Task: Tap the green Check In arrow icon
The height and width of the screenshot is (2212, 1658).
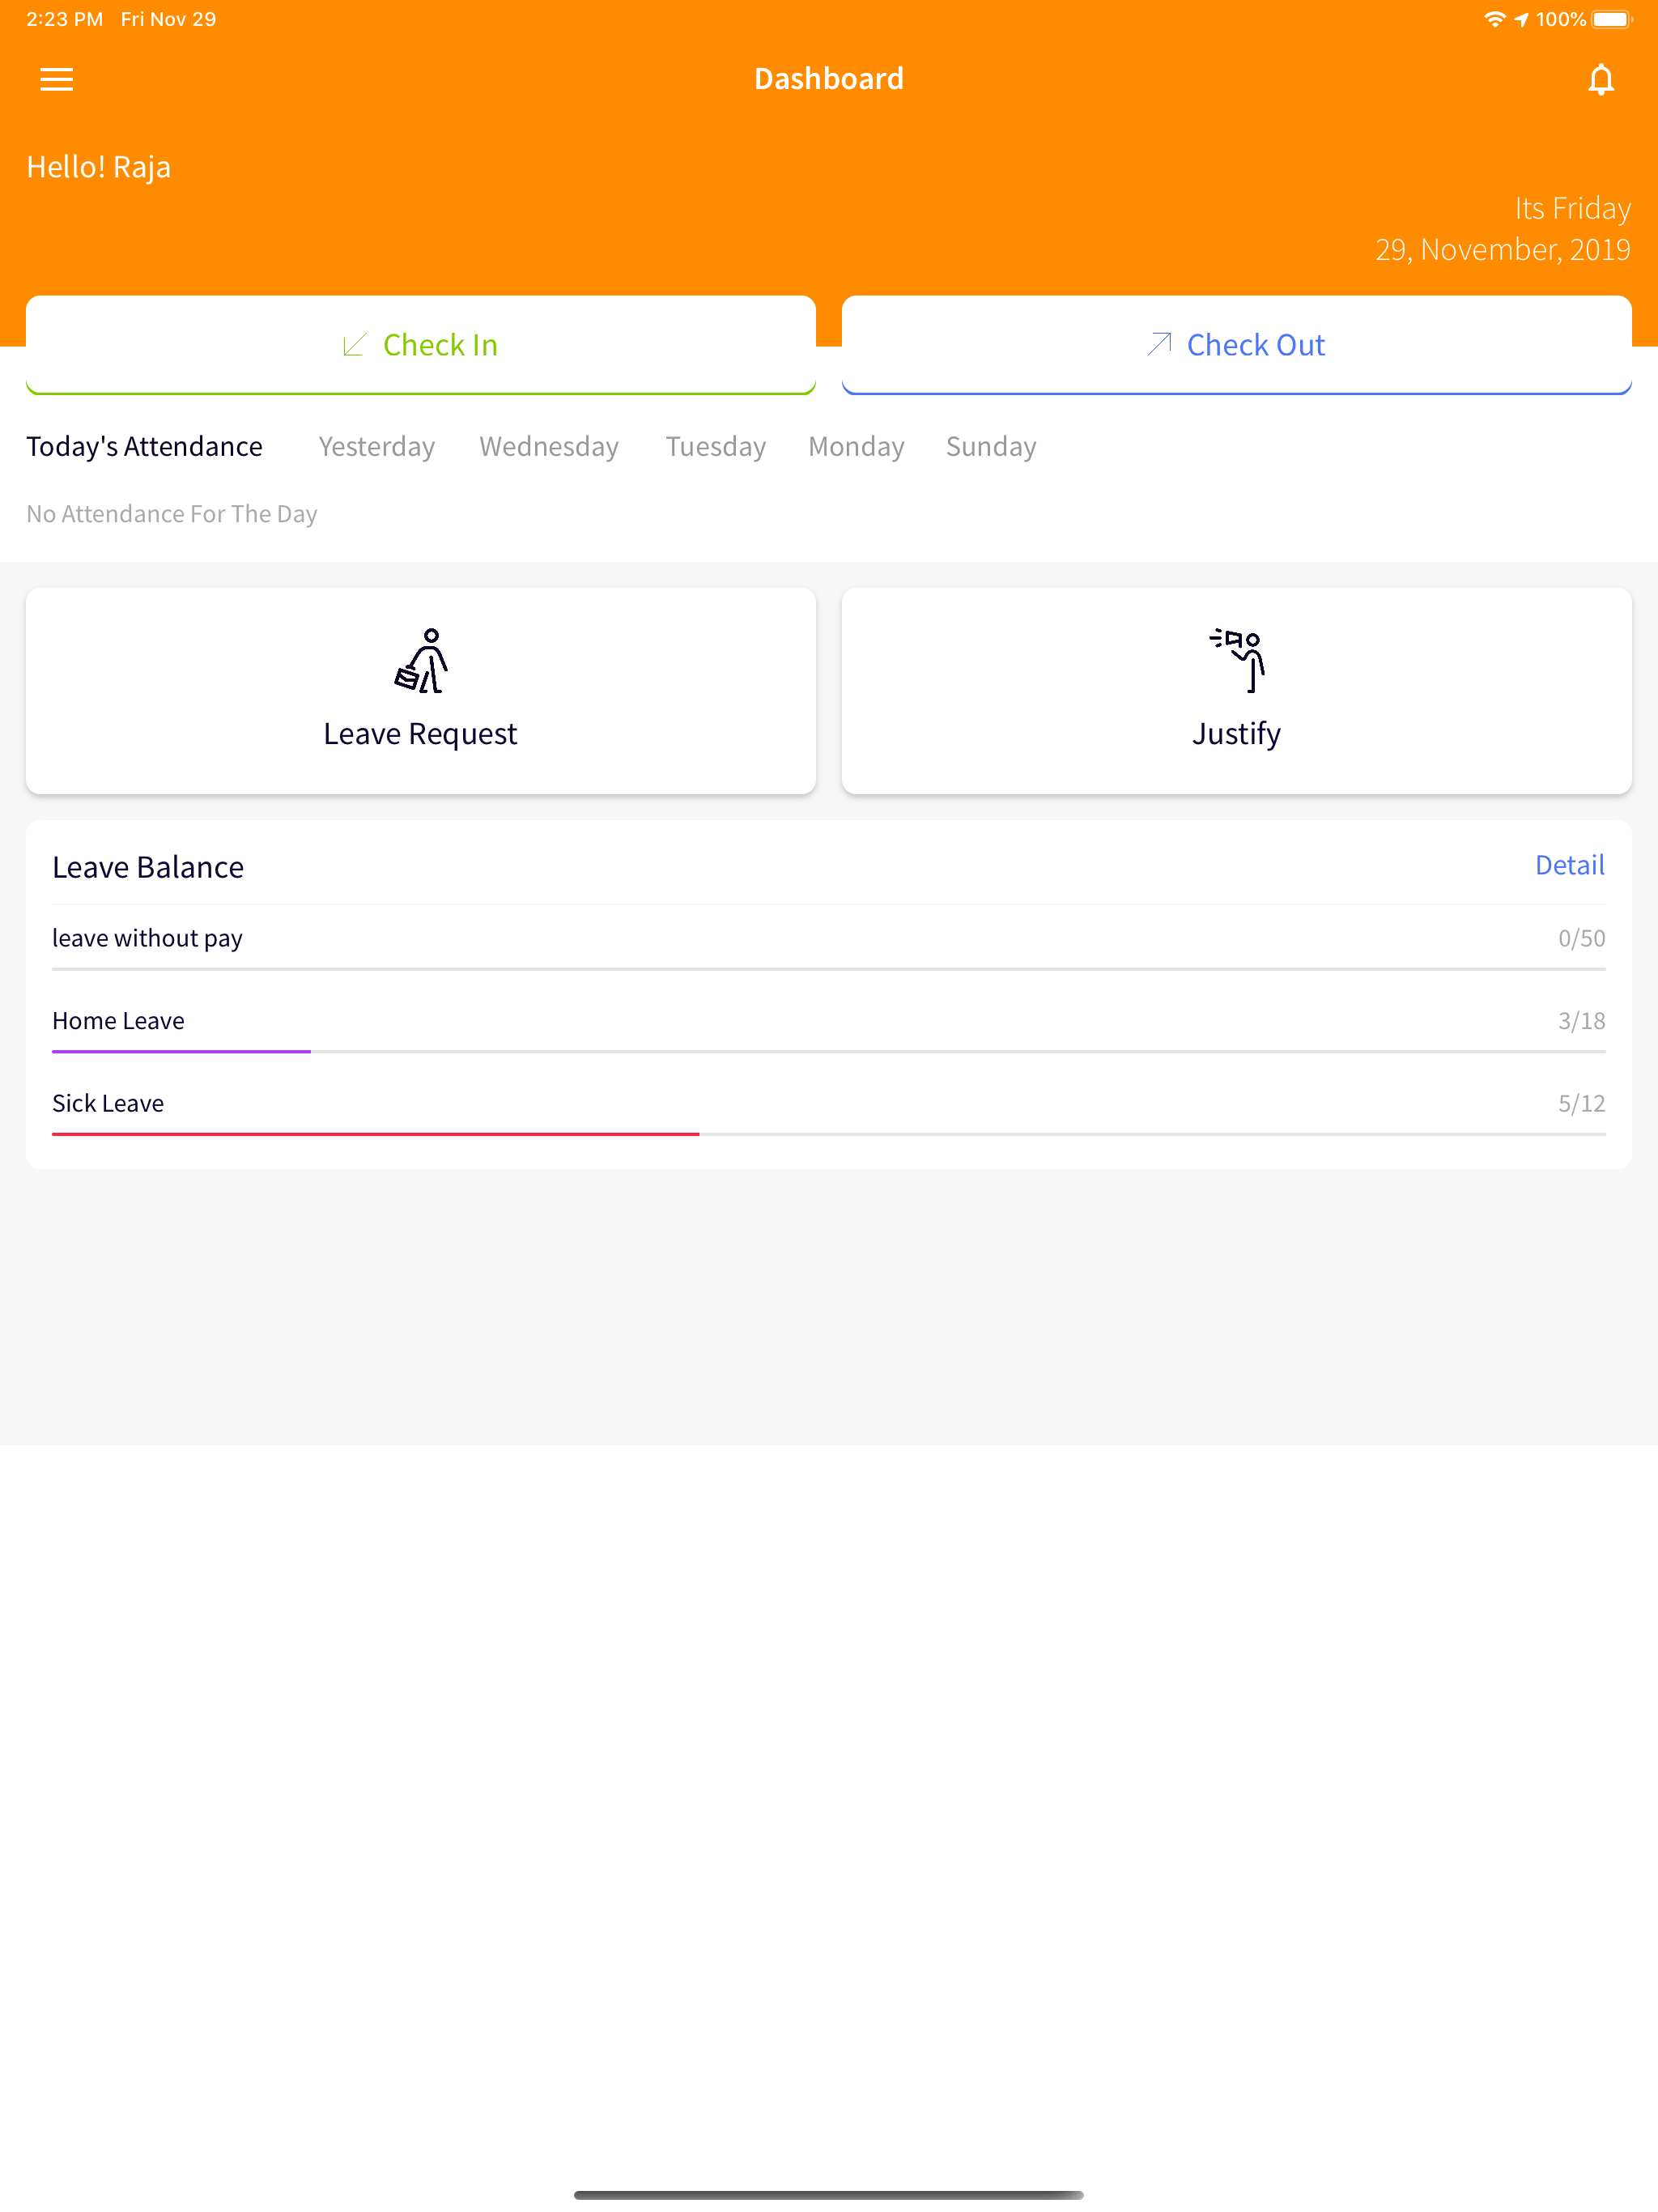Action: pyautogui.click(x=355, y=345)
